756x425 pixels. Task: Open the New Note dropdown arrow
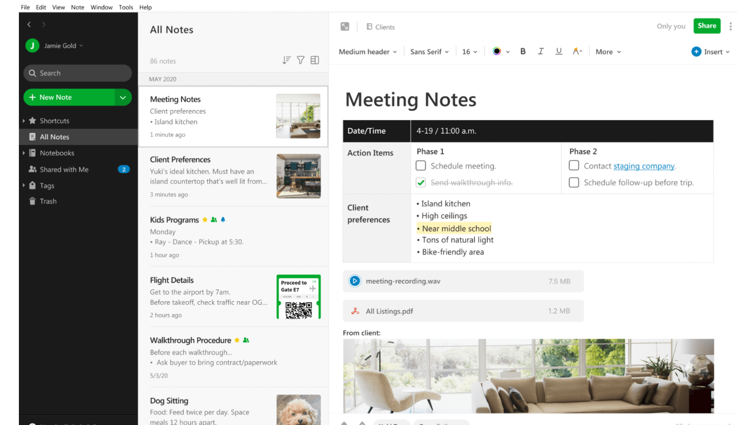point(123,97)
